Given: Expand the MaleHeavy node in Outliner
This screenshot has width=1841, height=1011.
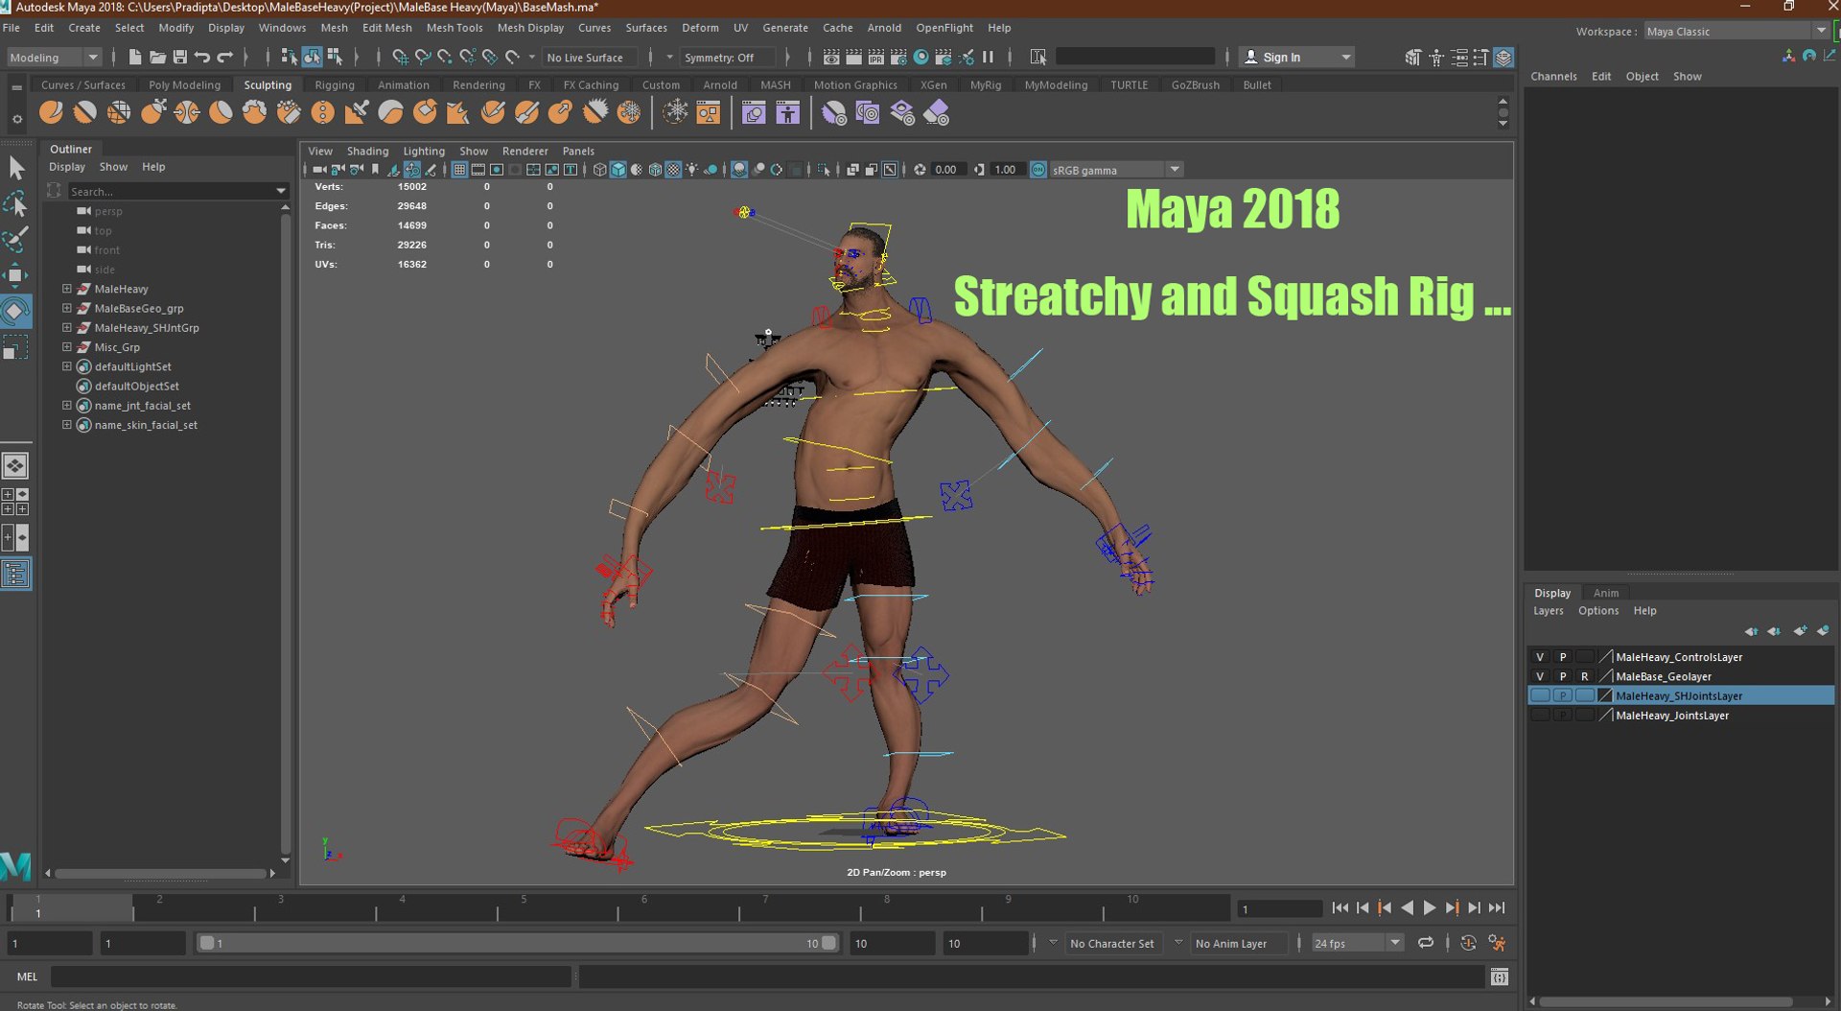Looking at the screenshot, I should coord(67,289).
